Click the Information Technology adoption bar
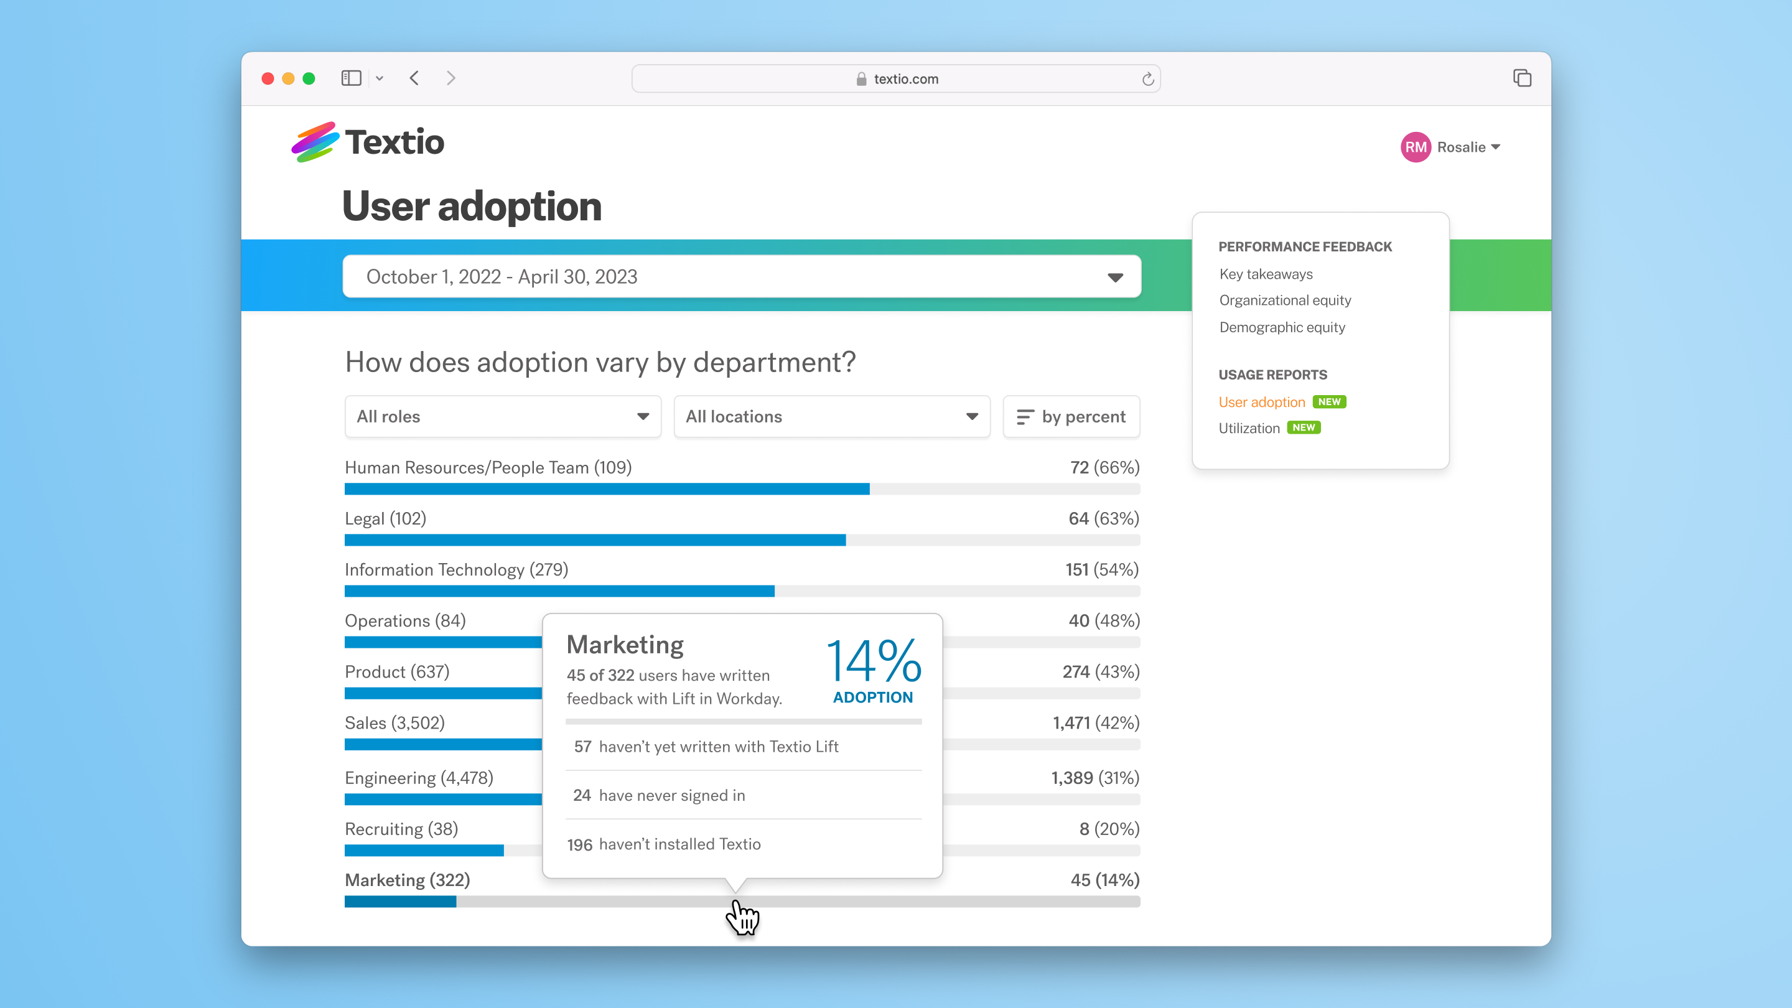 click(742, 591)
